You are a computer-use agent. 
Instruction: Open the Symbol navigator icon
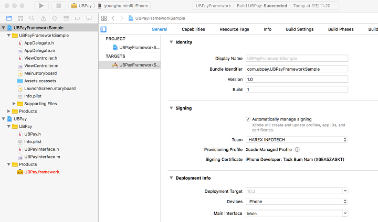click(x=20, y=18)
